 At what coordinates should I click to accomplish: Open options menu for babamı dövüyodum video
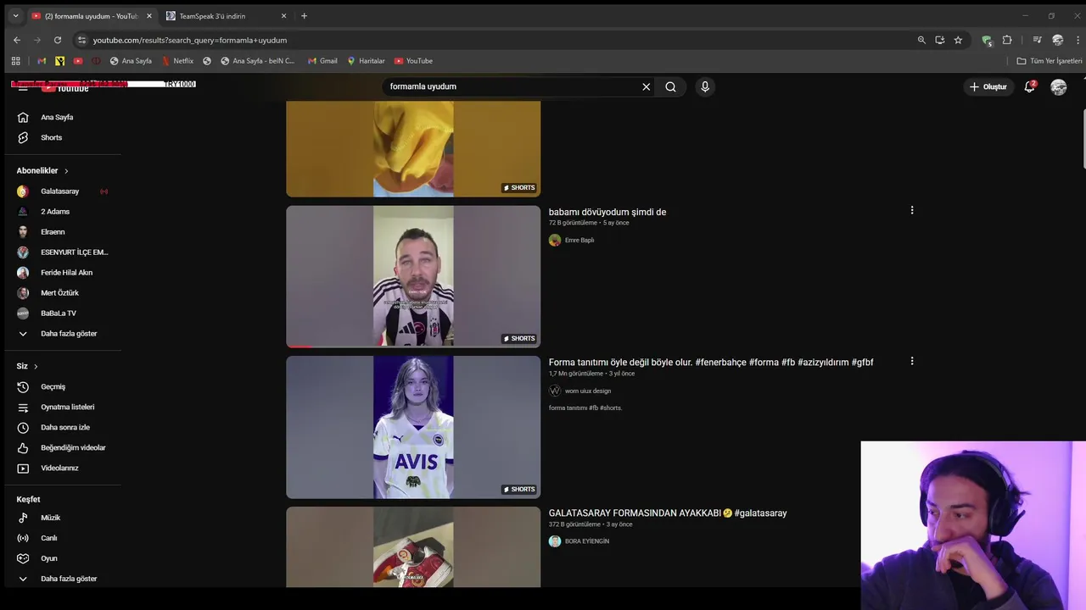pyautogui.click(x=912, y=210)
